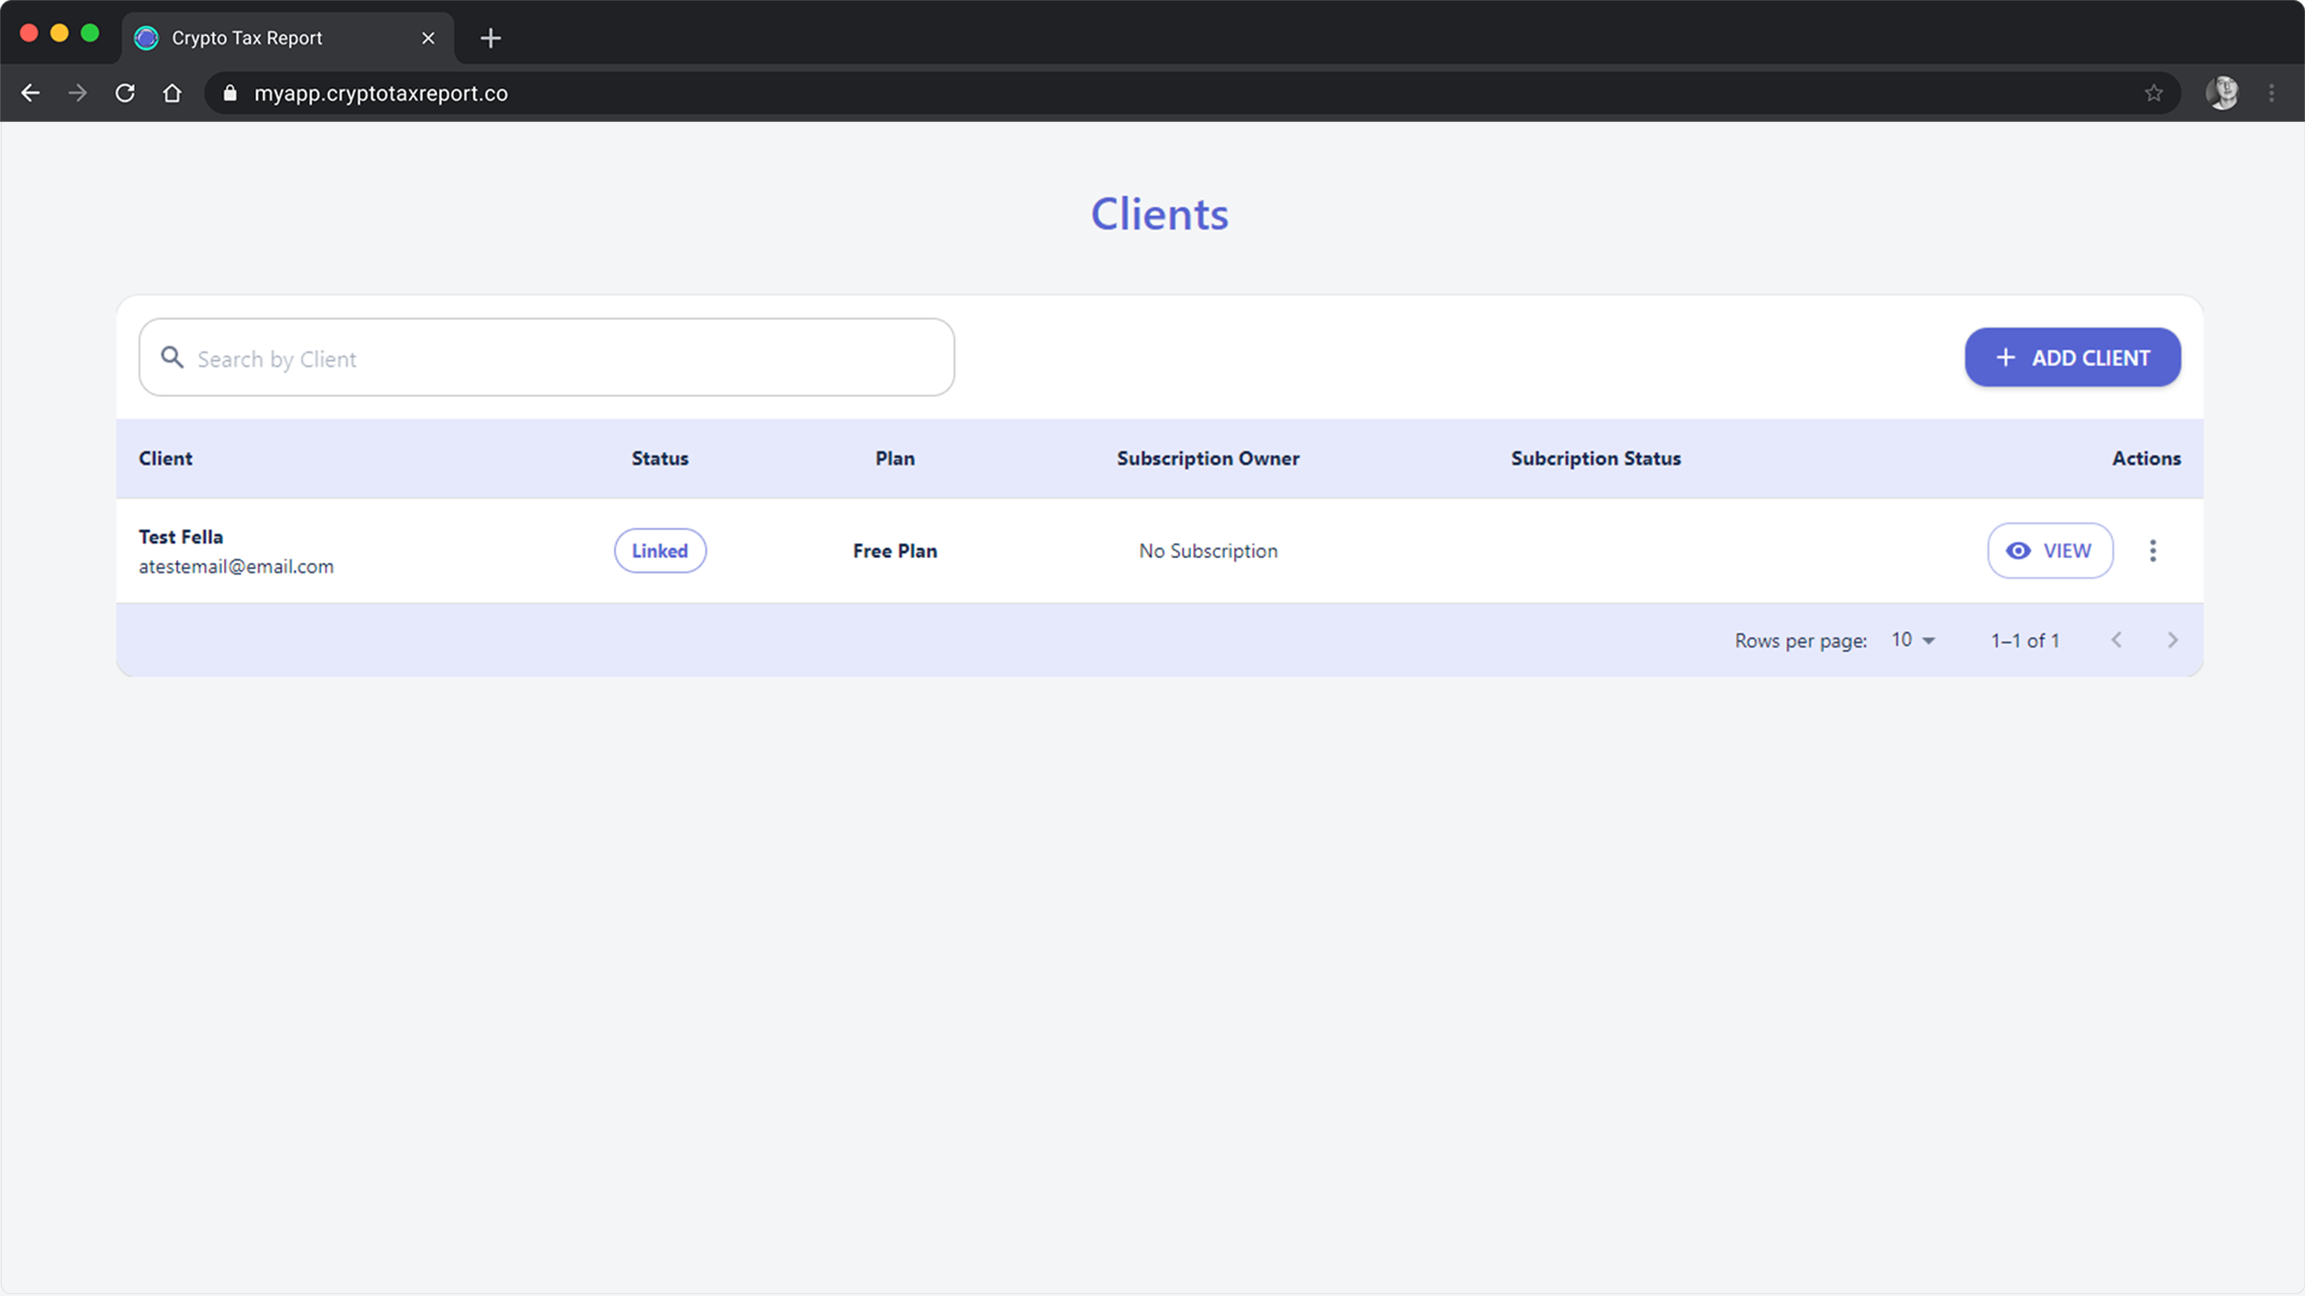Open a new browser tab

pos(490,38)
